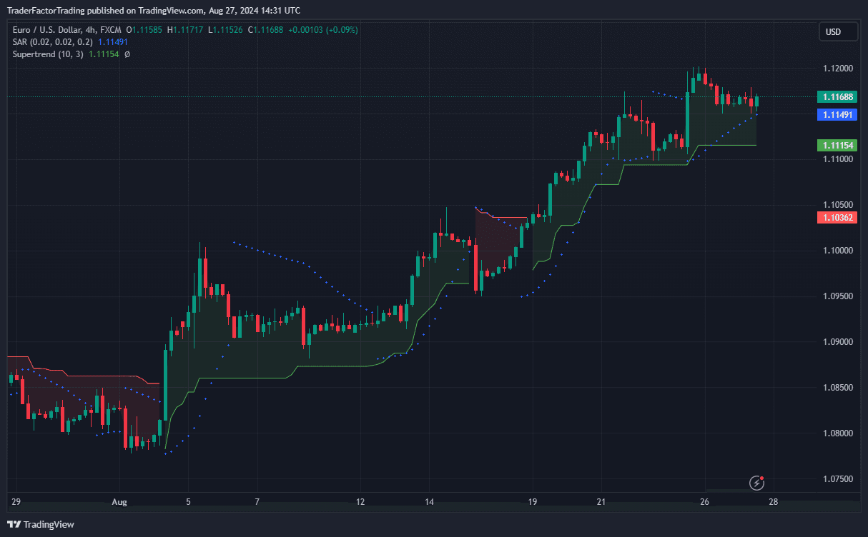
Task: Click the 1.11491 value next to SAR
Action: coord(113,42)
